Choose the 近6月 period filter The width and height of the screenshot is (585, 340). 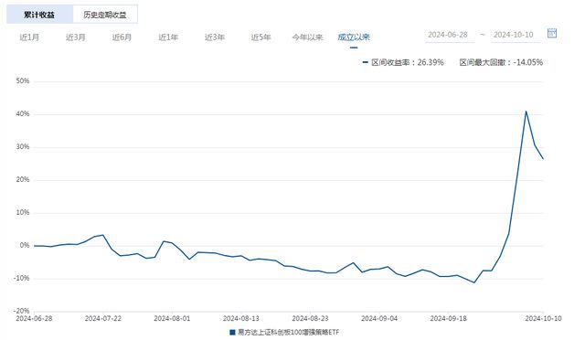(122, 37)
